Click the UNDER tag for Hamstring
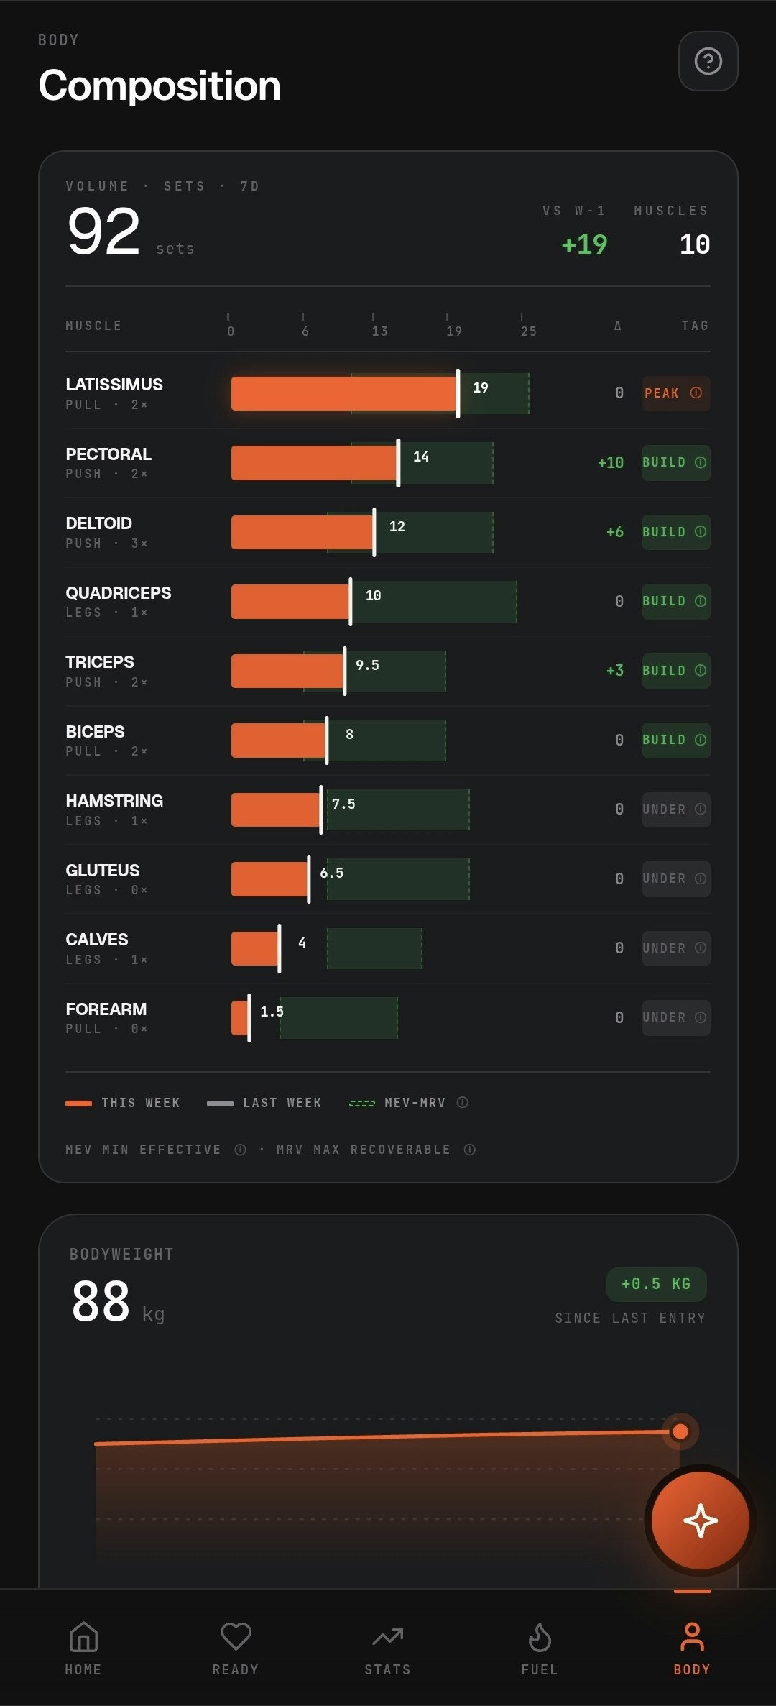Image resolution: width=776 pixels, height=1706 pixels. click(676, 810)
